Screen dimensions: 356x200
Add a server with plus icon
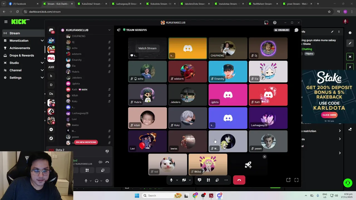coord(51,129)
